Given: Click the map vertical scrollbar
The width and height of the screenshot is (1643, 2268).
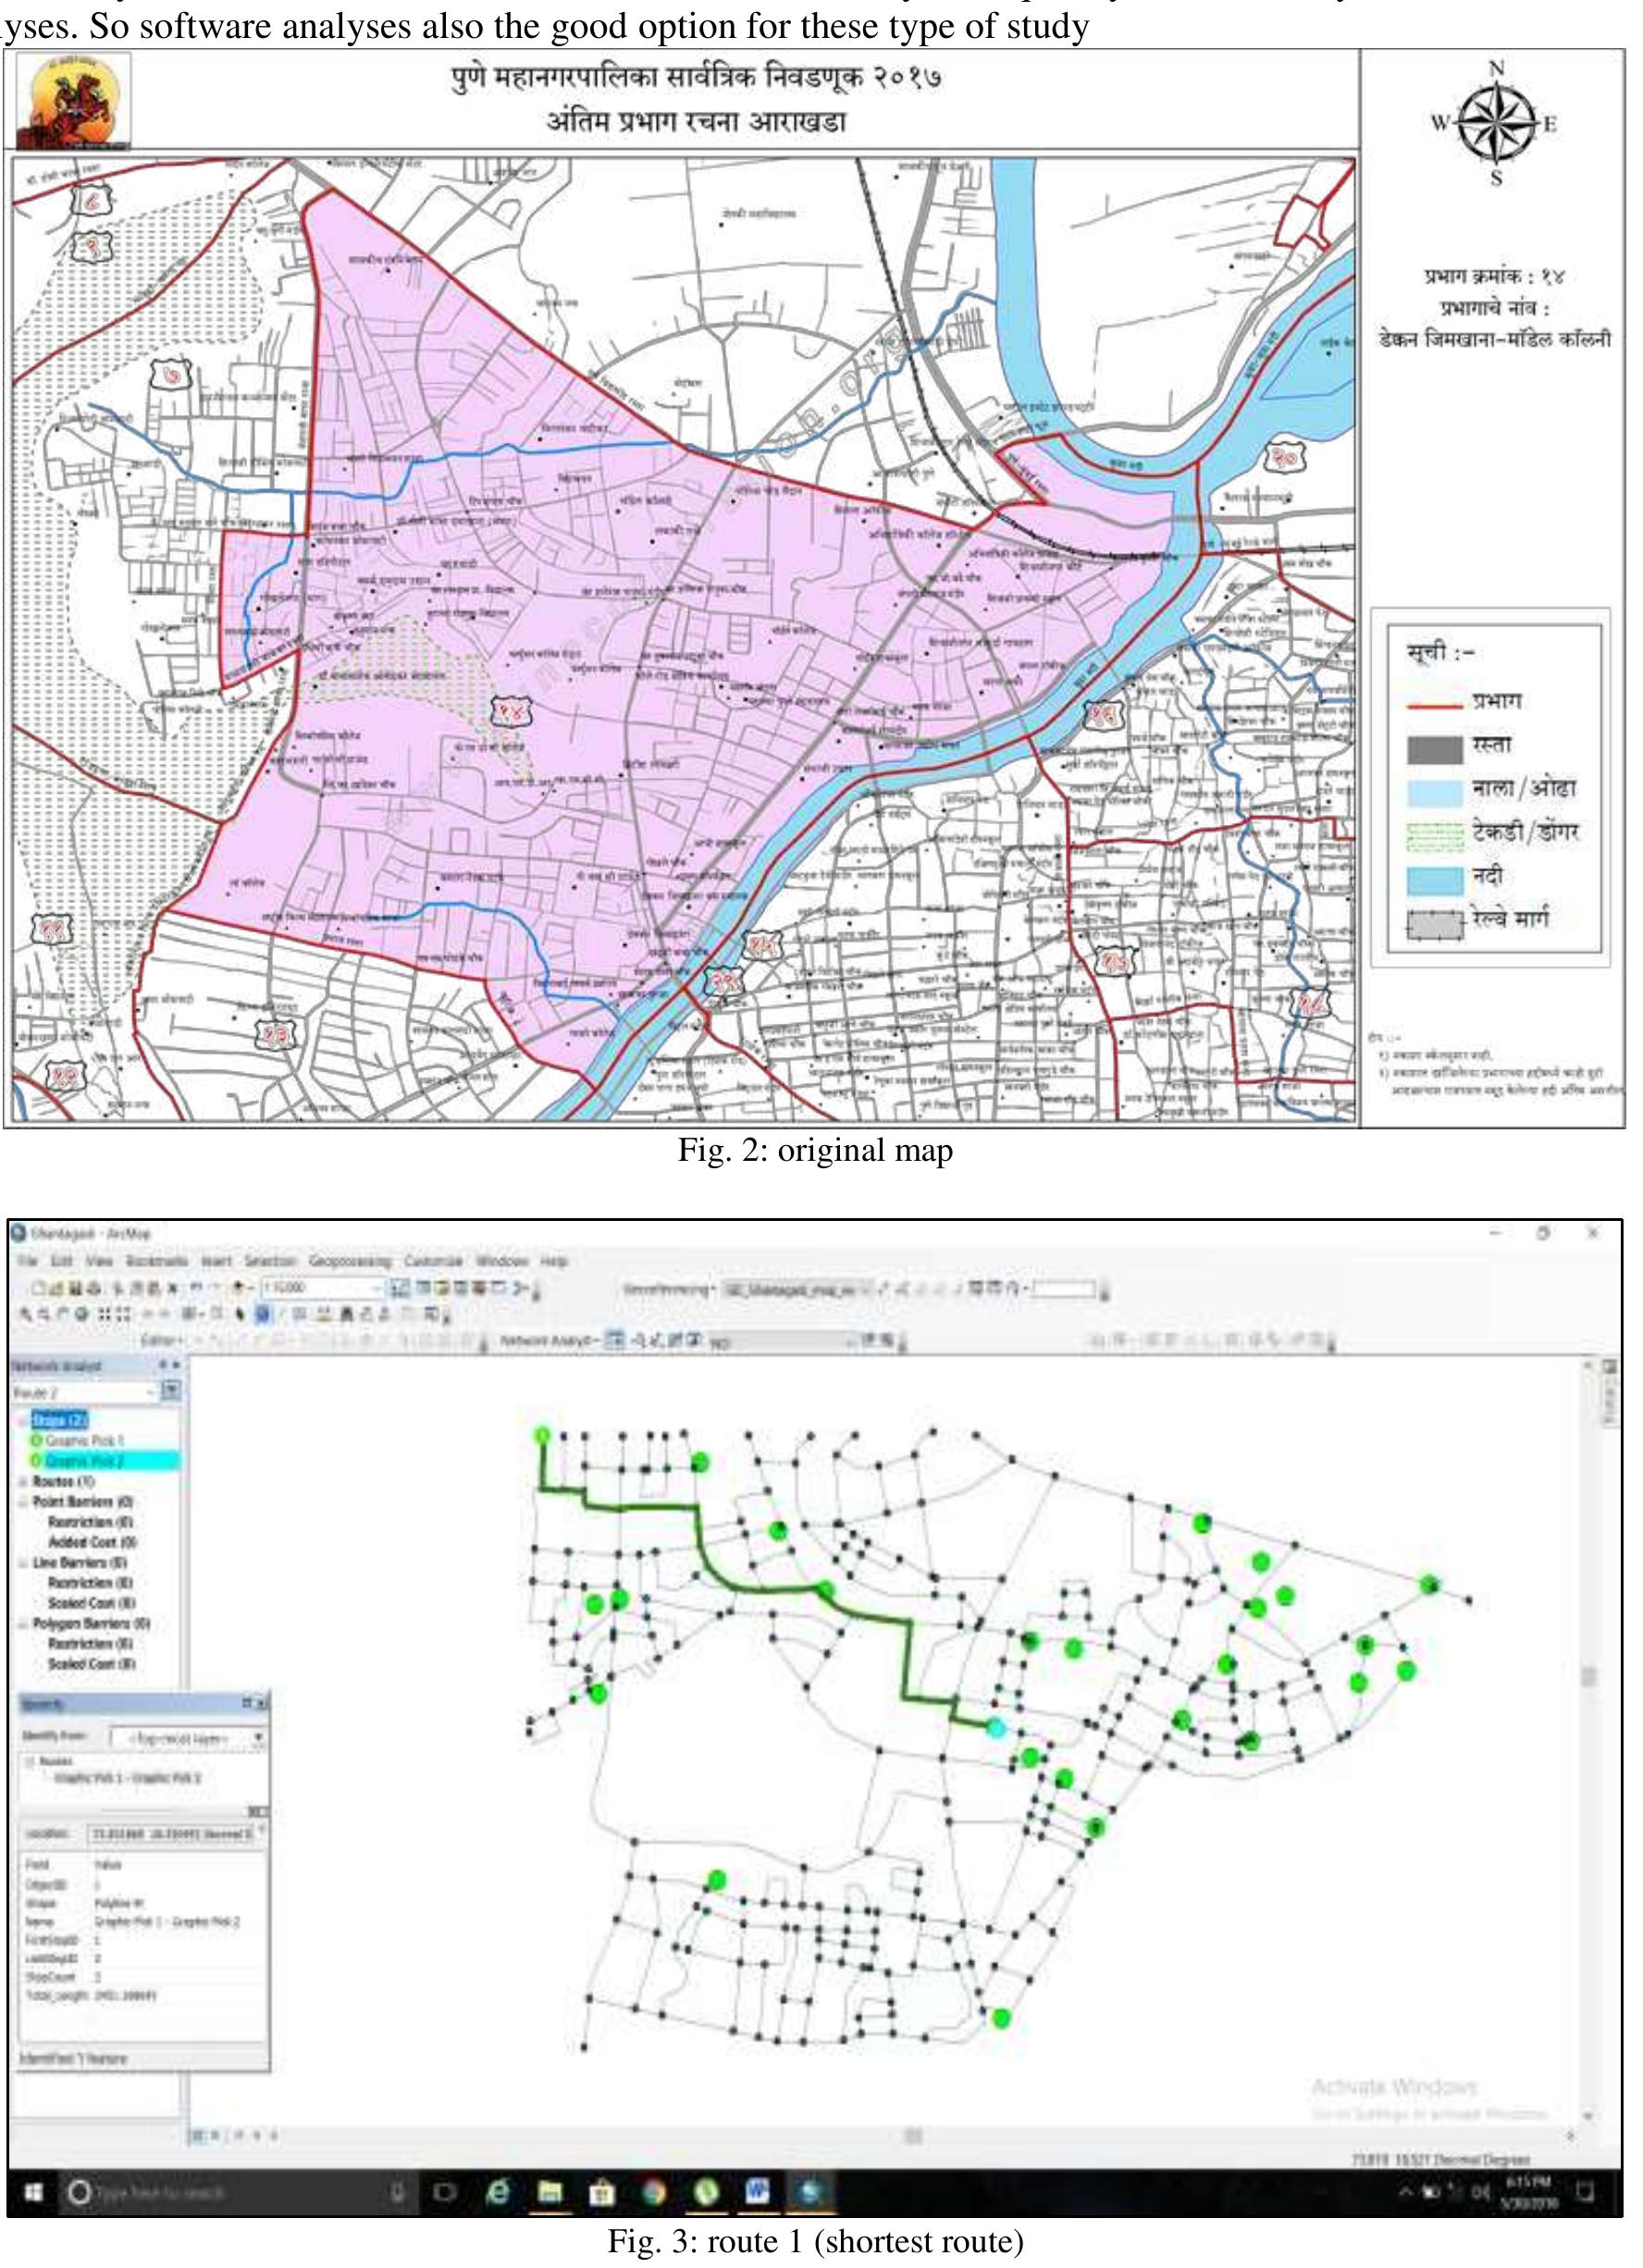Looking at the screenshot, I should tap(1588, 1740).
